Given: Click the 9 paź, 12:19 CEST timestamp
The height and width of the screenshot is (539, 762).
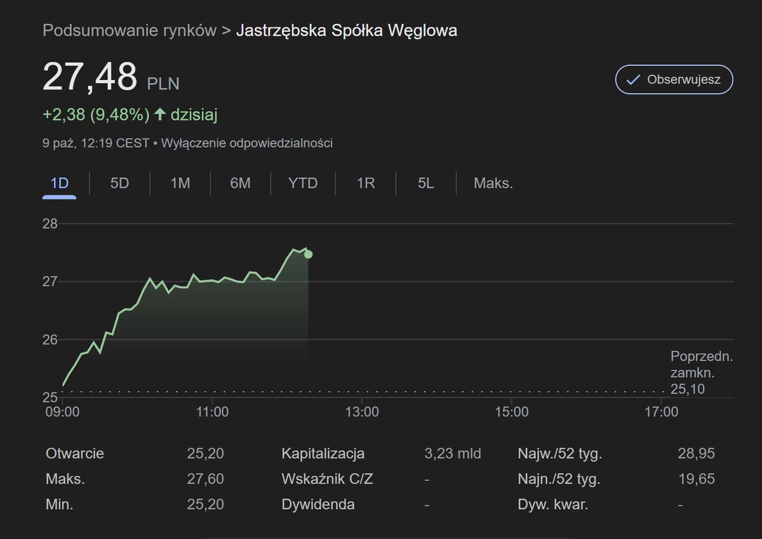Looking at the screenshot, I should [96, 143].
